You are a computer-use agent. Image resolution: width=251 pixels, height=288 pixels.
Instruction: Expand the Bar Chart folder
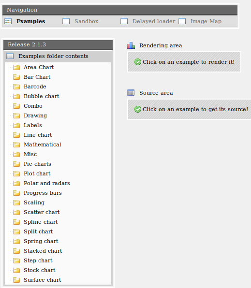point(37,77)
